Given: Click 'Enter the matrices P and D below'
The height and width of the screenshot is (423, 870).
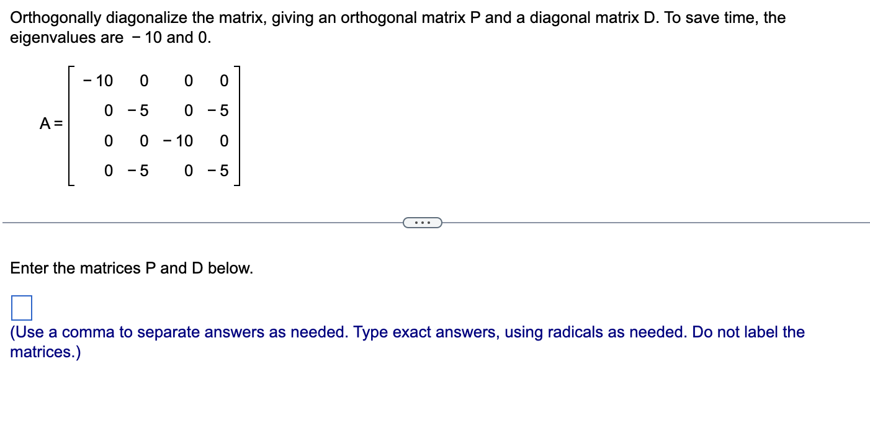Looking at the screenshot, I should click(x=132, y=268).
